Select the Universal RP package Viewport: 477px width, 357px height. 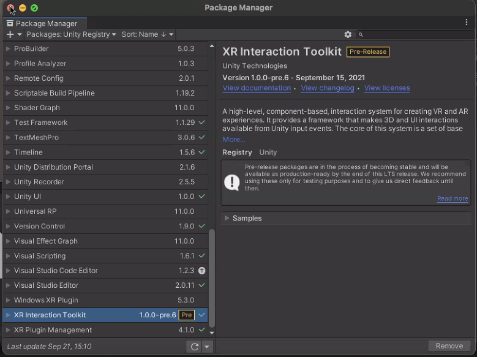tap(105, 211)
